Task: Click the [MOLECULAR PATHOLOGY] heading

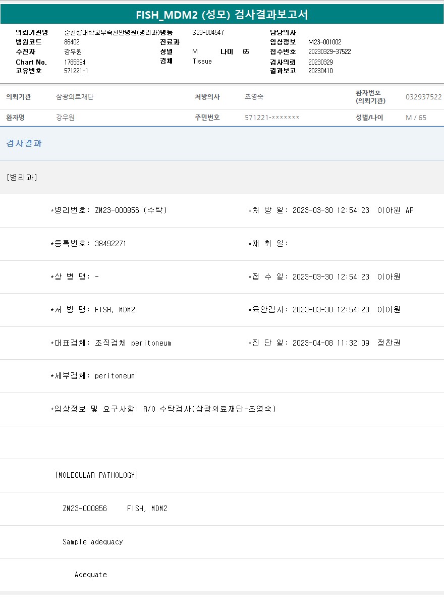Action: (x=96, y=475)
